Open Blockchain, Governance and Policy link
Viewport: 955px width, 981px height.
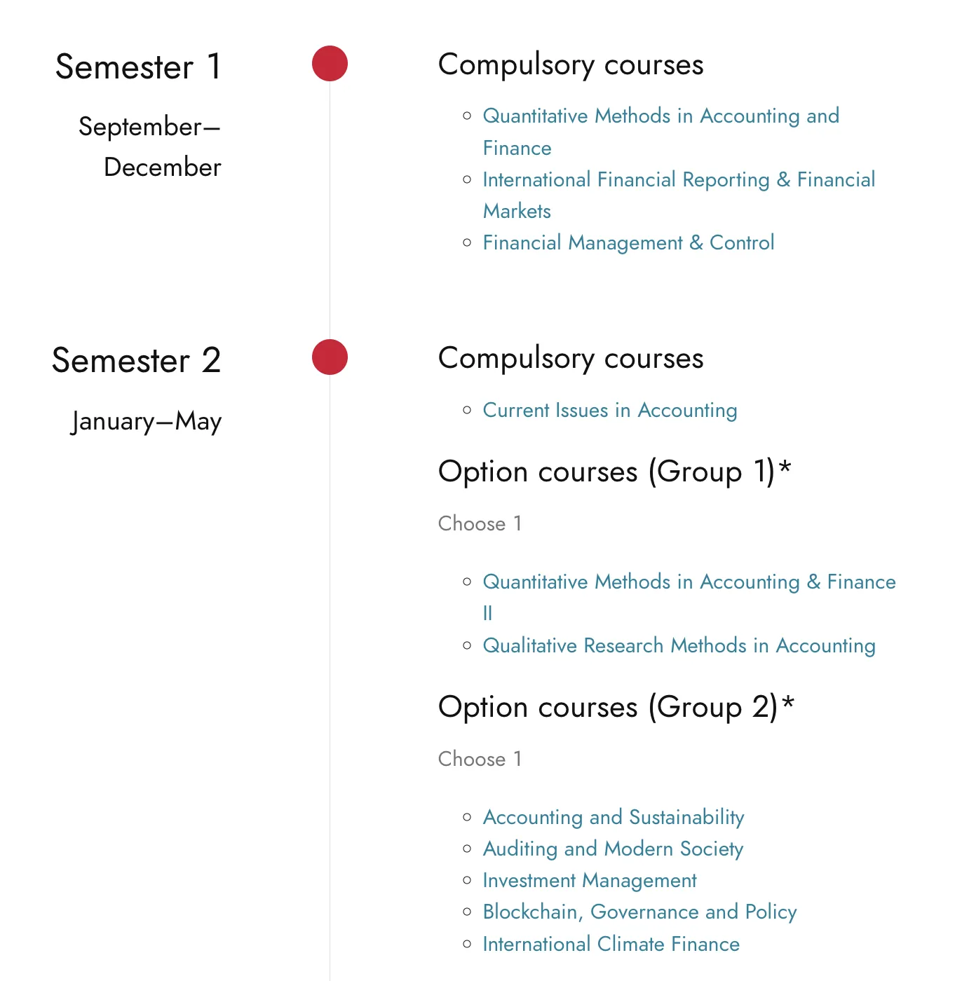tap(639, 912)
